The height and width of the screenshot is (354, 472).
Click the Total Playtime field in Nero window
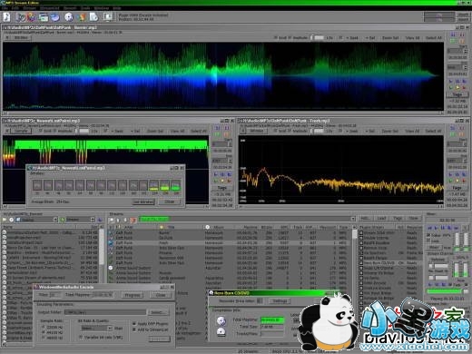(x=272, y=320)
